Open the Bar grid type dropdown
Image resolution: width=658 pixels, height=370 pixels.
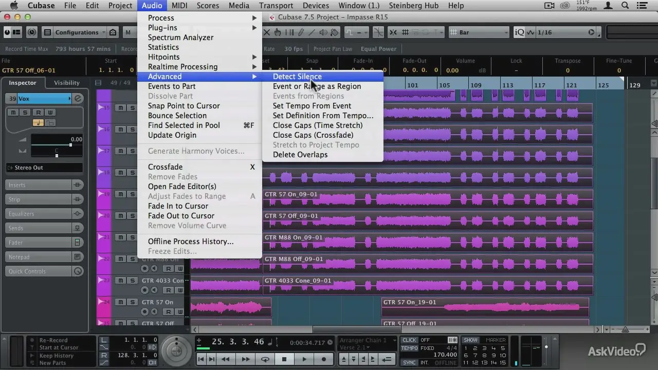point(479,32)
